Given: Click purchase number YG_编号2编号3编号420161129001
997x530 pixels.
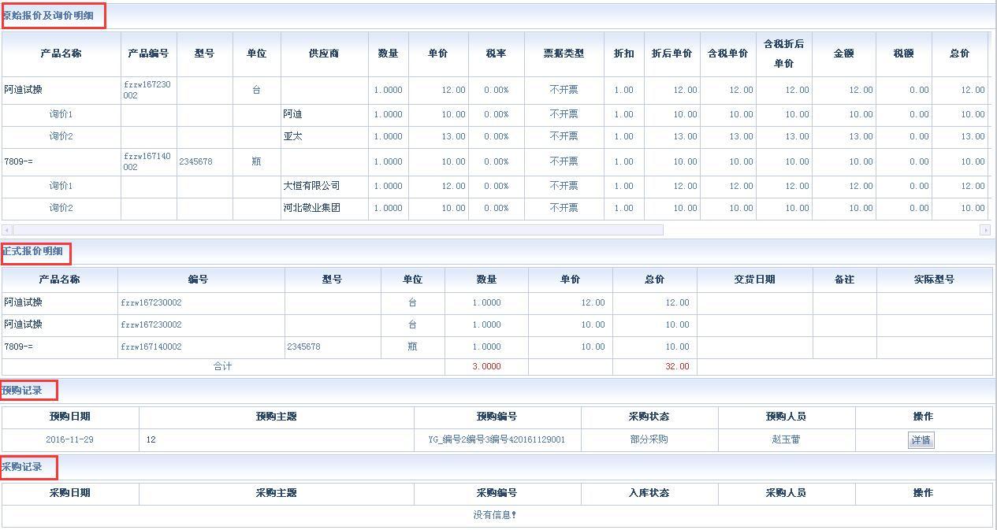Looking at the screenshot, I should point(497,440).
